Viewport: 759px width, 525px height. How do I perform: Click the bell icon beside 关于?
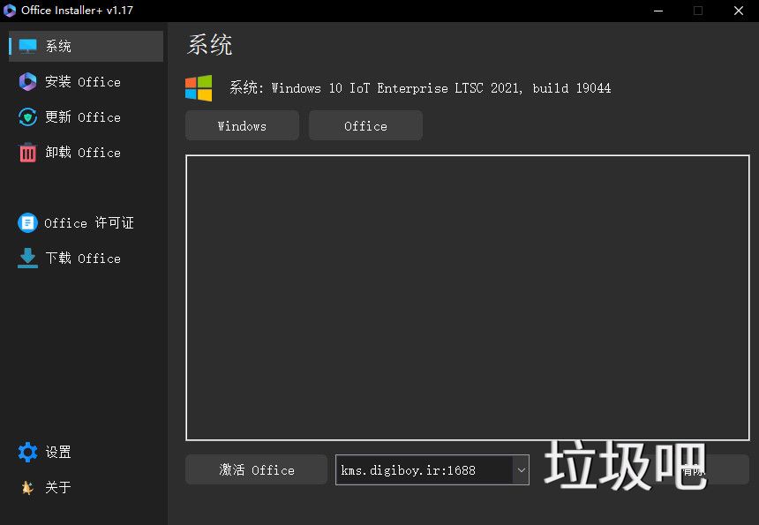click(27, 487)
